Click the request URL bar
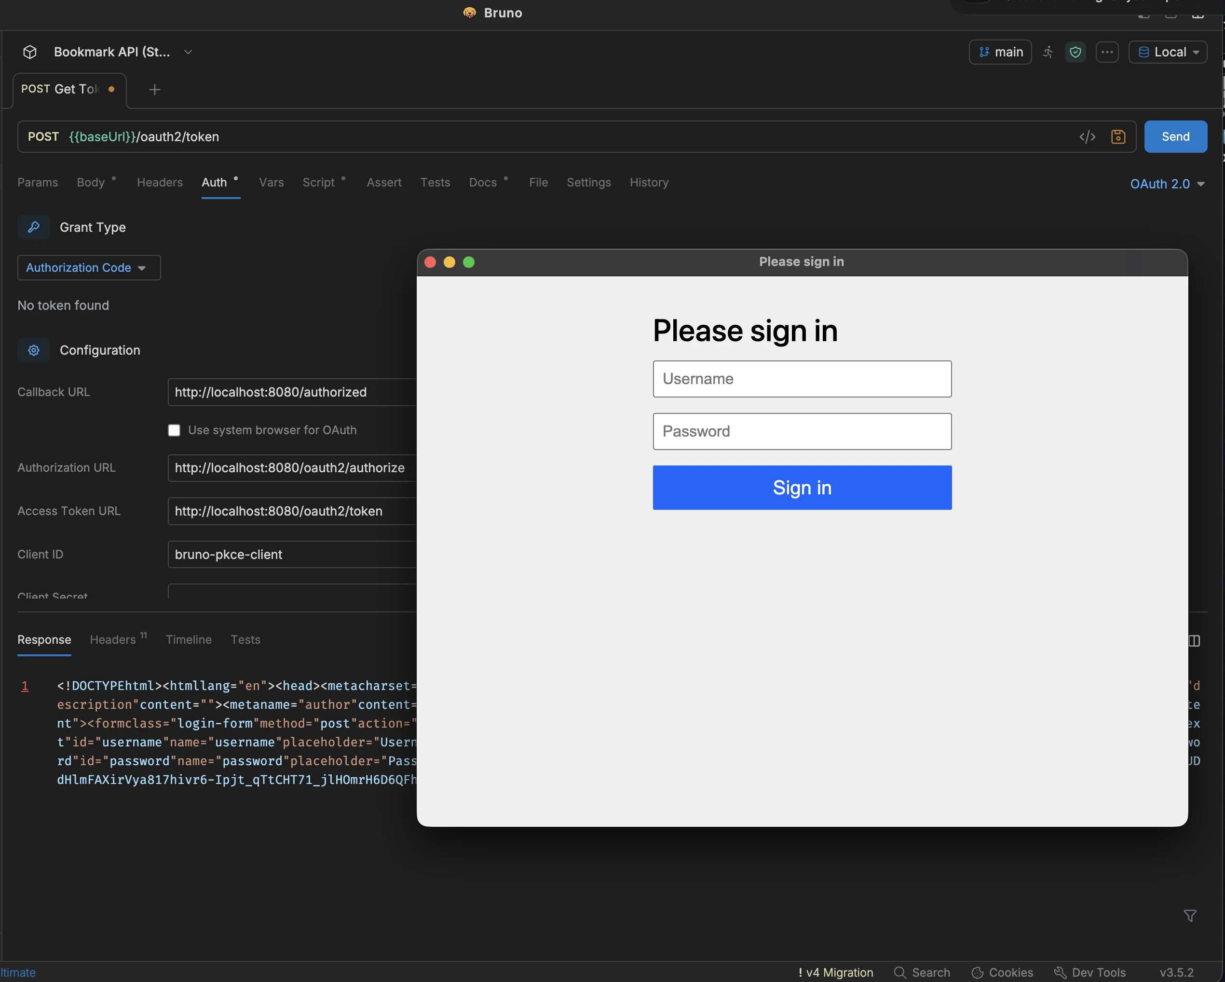 click(x=577, y=137)
